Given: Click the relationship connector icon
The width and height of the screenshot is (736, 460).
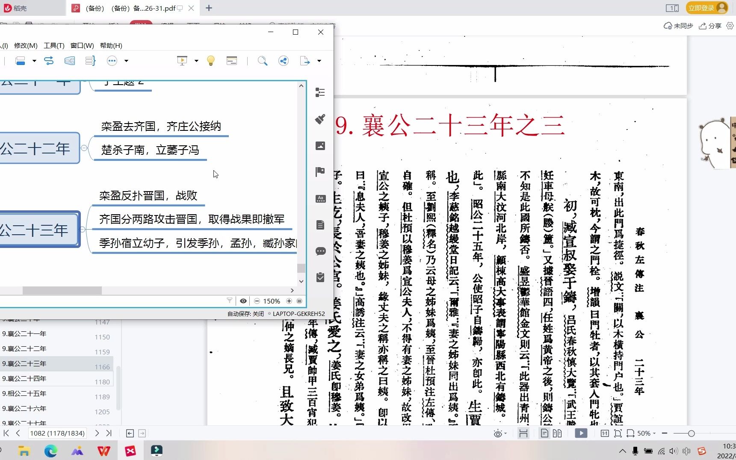Looking at the screenshot, I should [x=49, y=61].
